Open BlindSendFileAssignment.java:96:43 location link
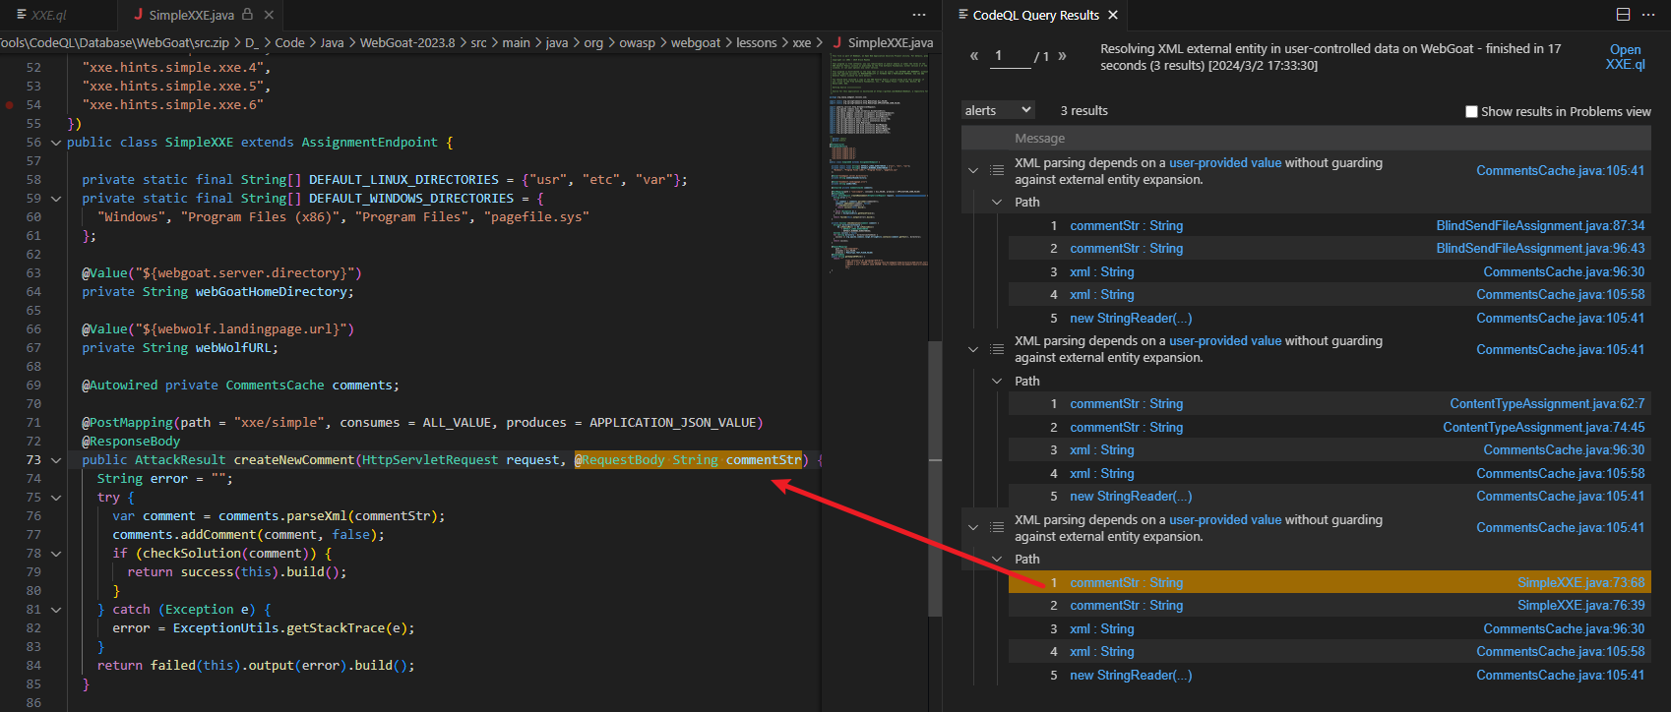This screenshot has height=712, width=1671. tap(1540, 249)
